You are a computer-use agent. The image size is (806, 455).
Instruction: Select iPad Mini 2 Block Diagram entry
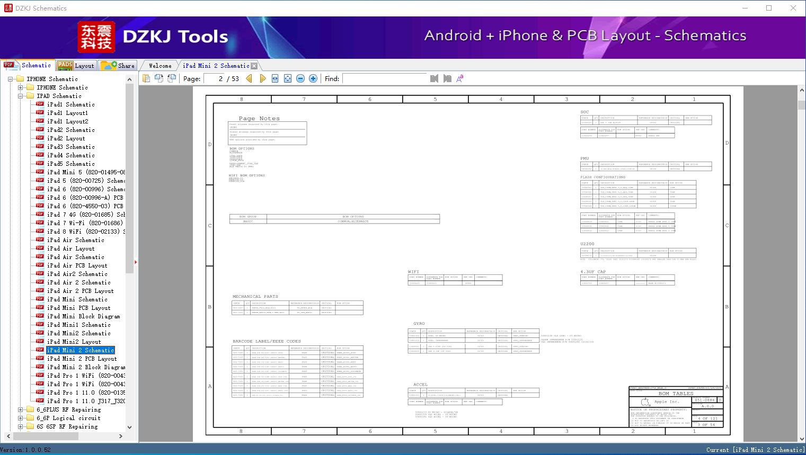[x=86, y=367]
